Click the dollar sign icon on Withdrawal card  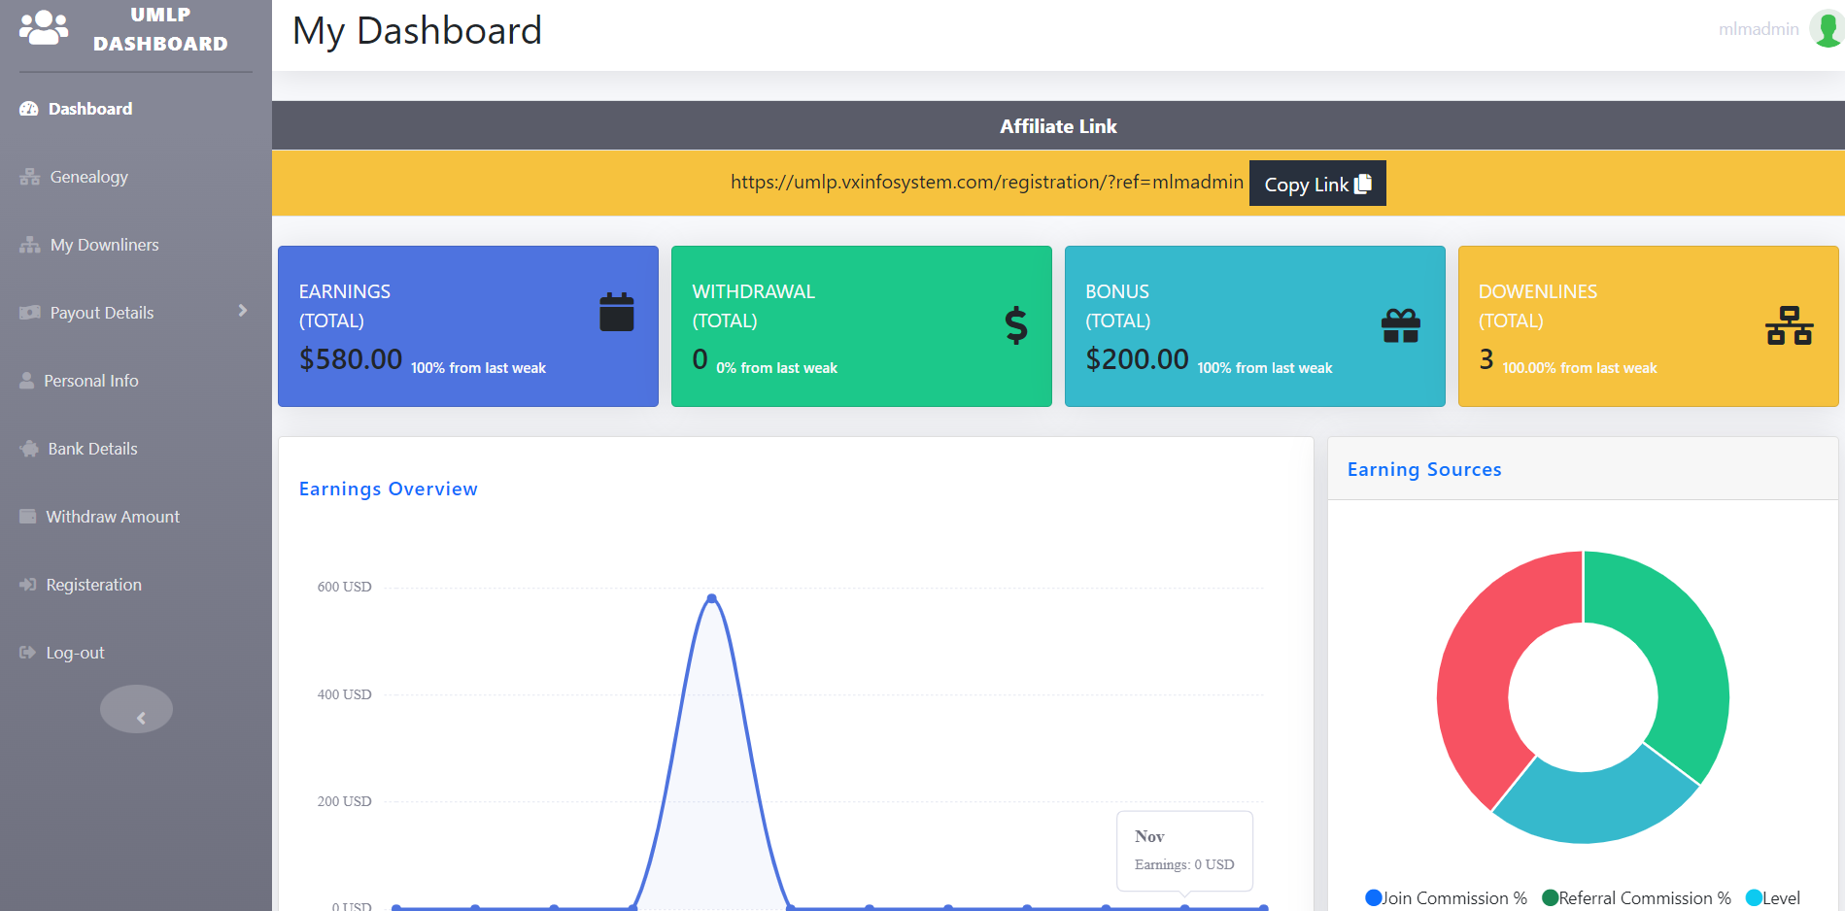pos(1016,325)
